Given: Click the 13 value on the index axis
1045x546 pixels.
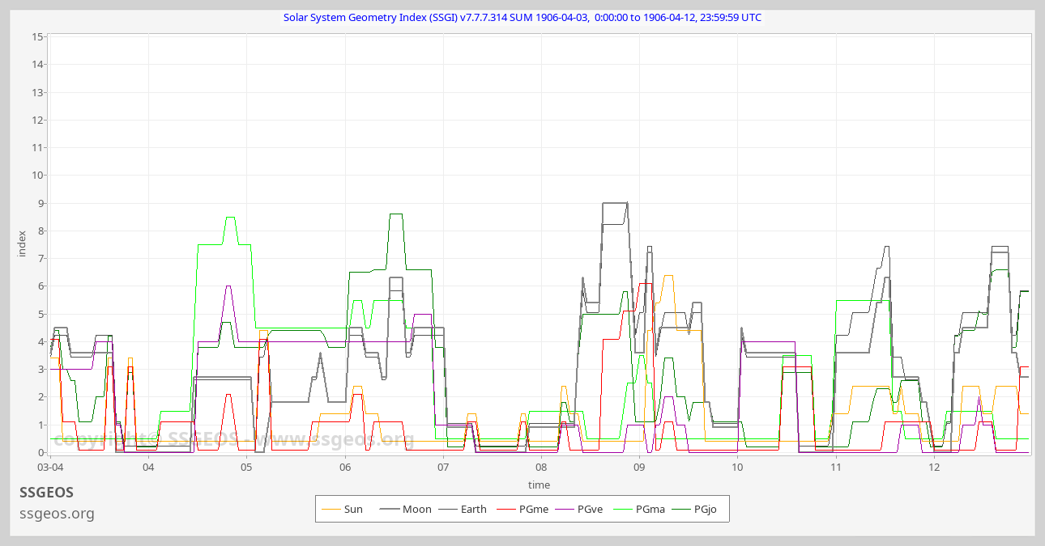Looking at the screenshot, I should click(x=37, y=92).
